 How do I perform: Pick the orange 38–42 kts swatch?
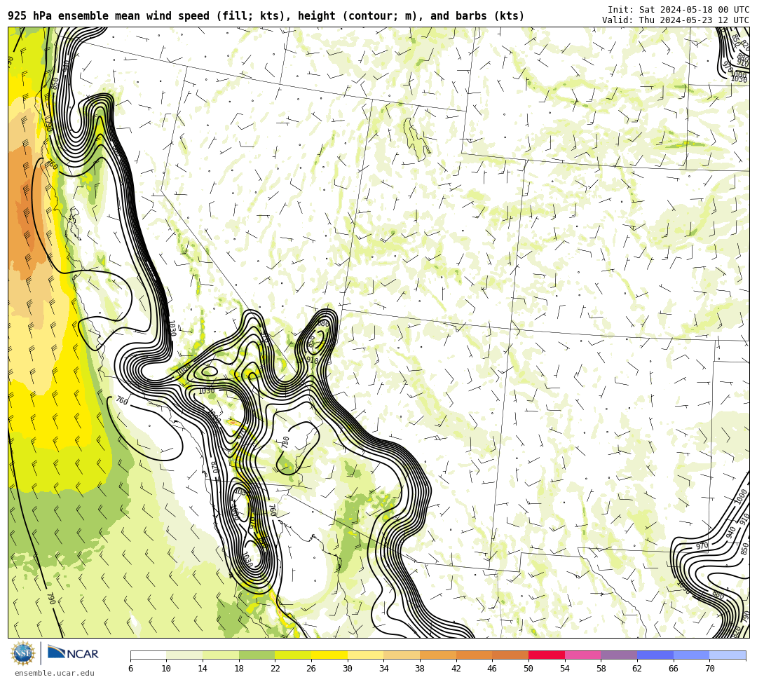[x=438, y=655]
